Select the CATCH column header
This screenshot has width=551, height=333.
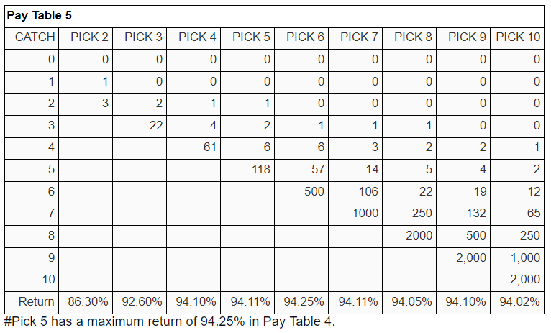click(35, 37)
